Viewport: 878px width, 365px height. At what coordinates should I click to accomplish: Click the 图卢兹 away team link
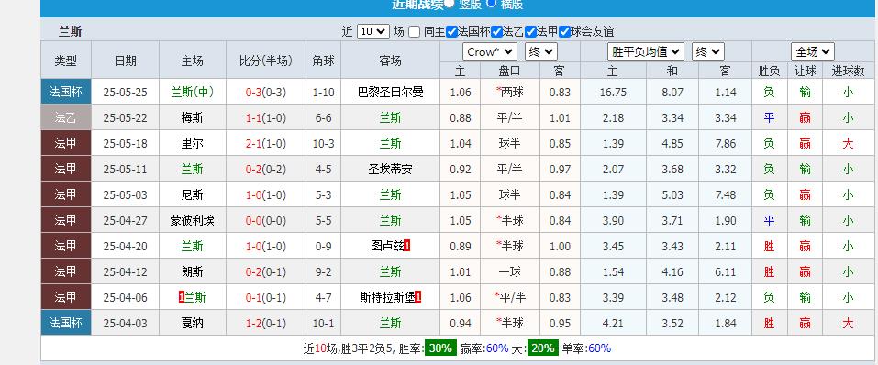coord(387,247)
